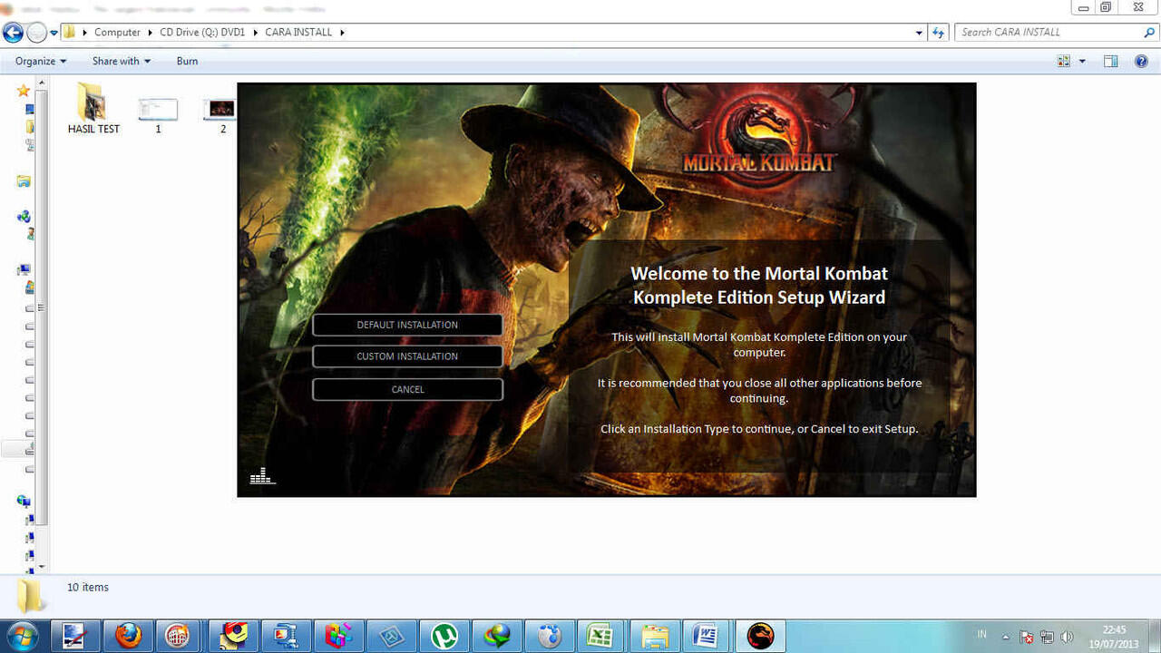Click CD Drive (Q:) DVD1 breadcrumb

(202, 32)
